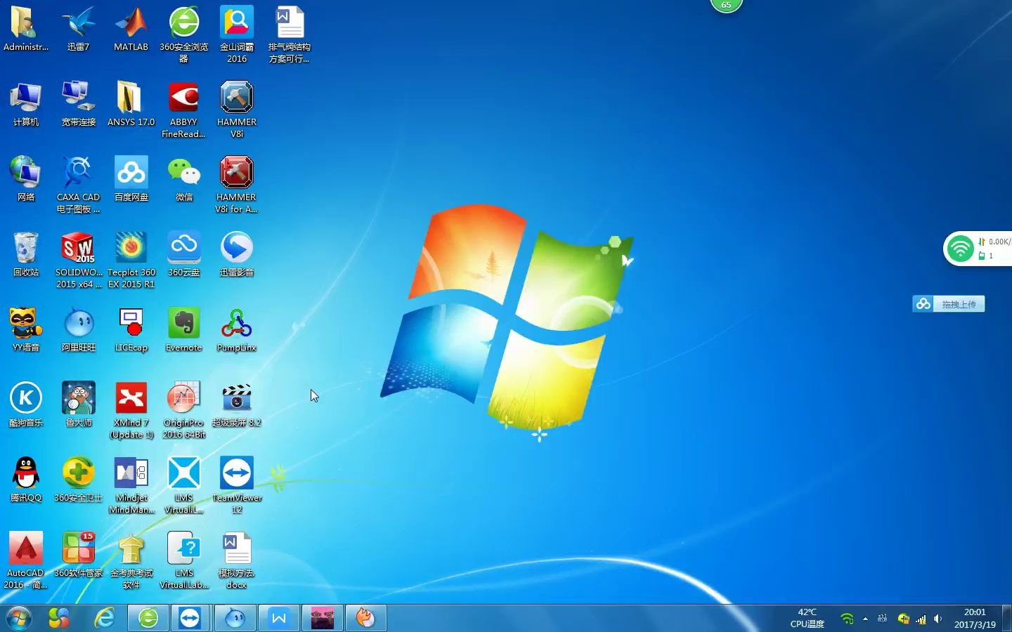Open the 腾讯QQ penguin icon

pos(26,480)
